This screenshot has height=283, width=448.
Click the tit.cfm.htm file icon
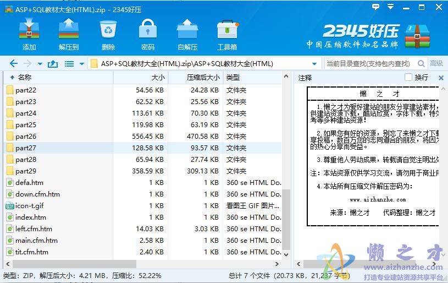[10, 252]
